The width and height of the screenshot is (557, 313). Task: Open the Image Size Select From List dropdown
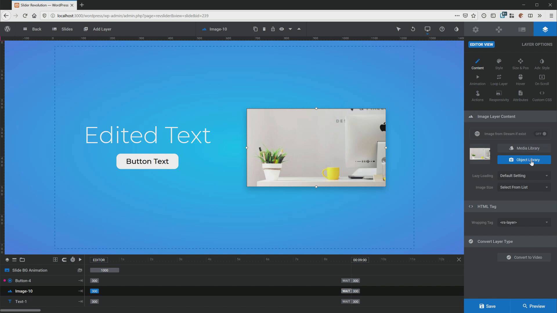[524, 187]
